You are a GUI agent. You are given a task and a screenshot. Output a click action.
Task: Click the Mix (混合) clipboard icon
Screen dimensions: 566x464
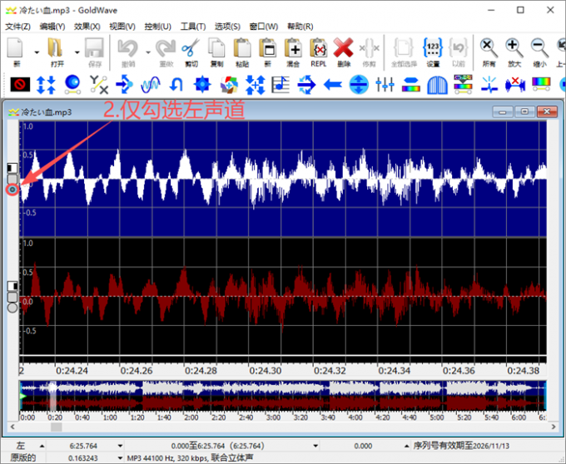pos(293,48)
